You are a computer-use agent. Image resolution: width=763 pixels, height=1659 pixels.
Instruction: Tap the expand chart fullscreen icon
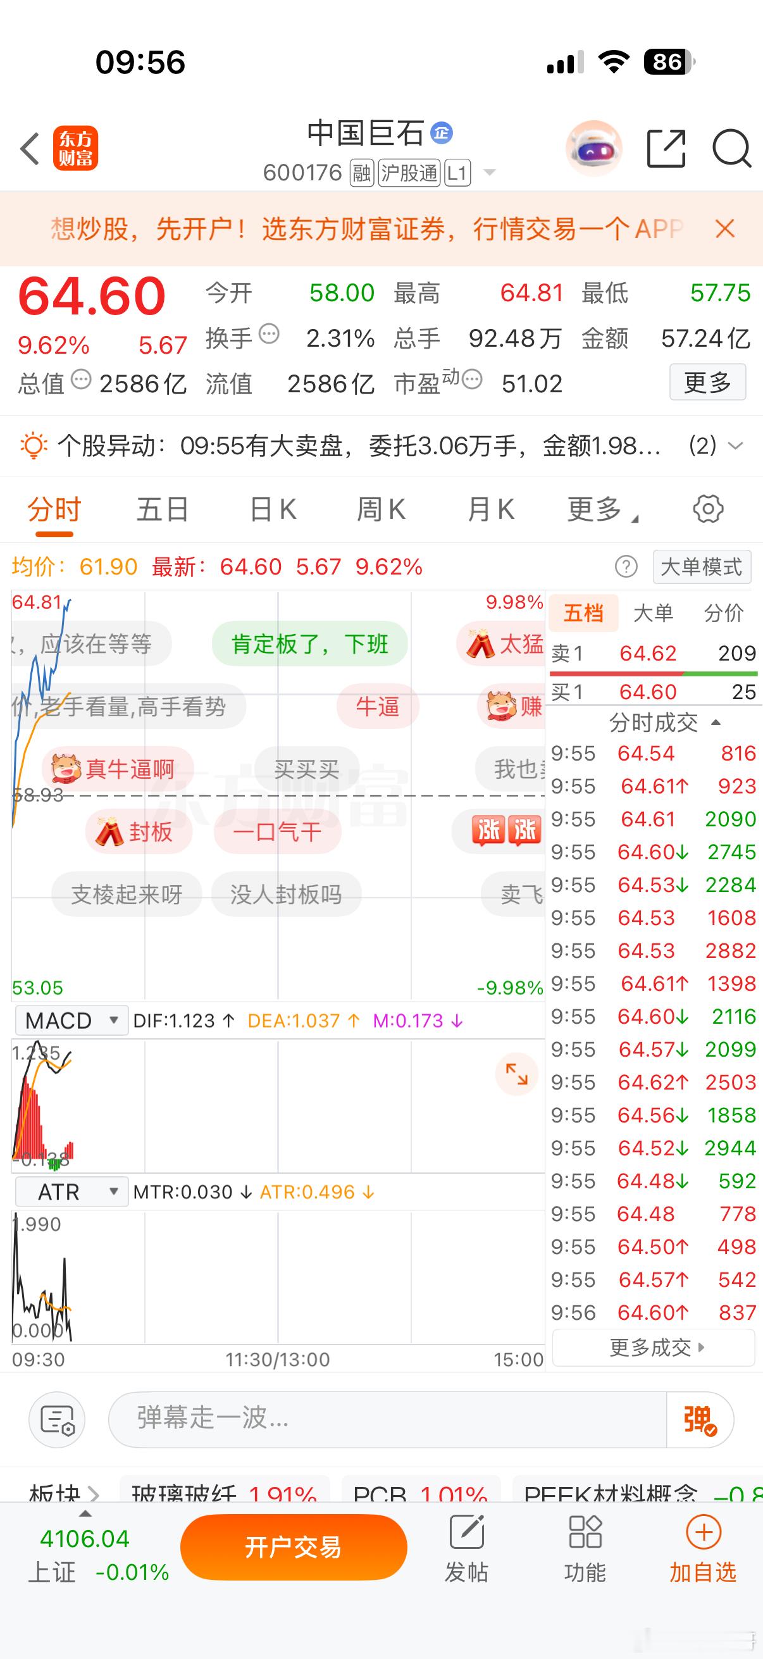516,1074
